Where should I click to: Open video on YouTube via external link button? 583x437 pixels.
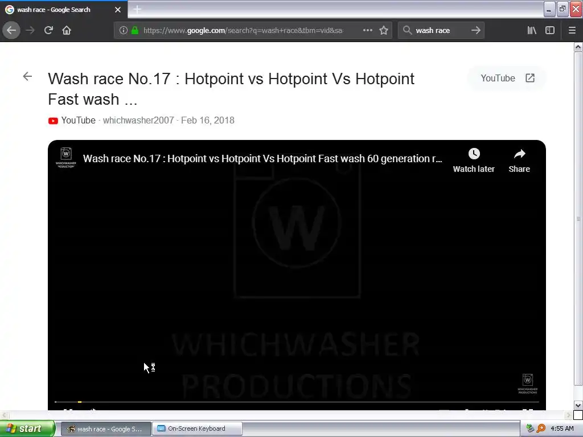pyautogui.click(x=507, y=78)
